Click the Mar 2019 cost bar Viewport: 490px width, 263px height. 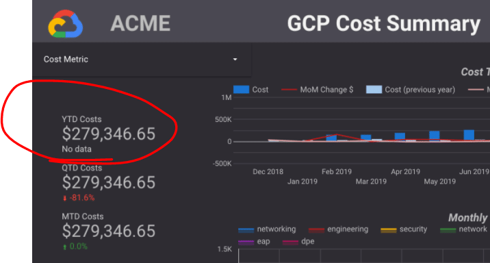365,138
